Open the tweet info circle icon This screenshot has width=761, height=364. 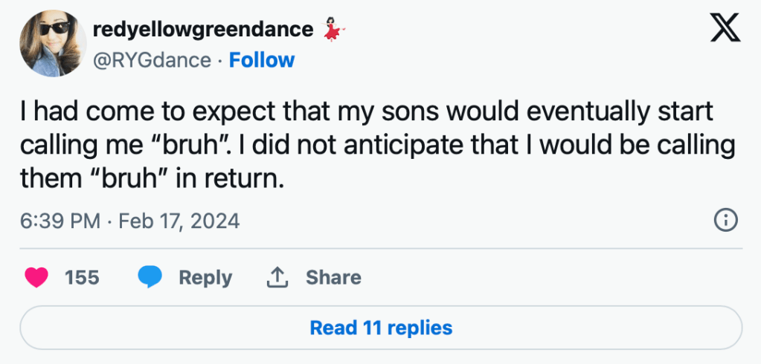(x=726, y=221)
